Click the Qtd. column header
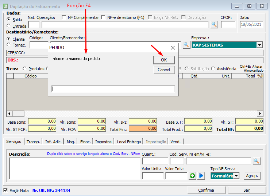This screenshot has width=270, height=196. (194, 76)
